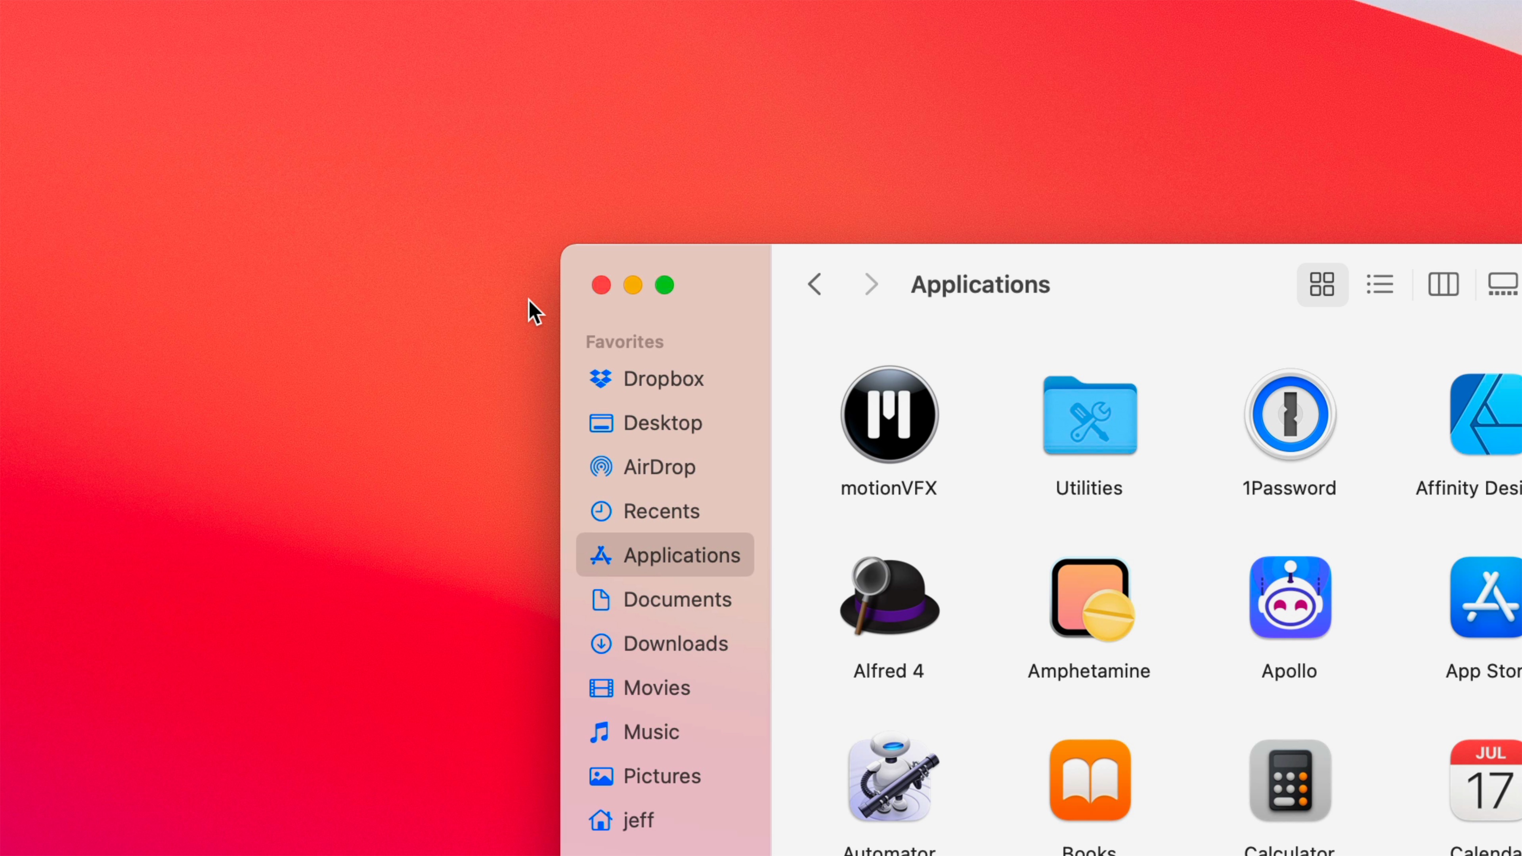Image resolution: width=1522 pixels, height=856 pixels.
Task: Select the Books app icon
Action: pos(1090,780)
